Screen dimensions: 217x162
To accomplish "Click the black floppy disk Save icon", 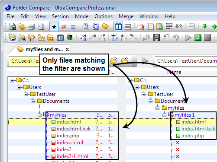I will pos(156,38).
